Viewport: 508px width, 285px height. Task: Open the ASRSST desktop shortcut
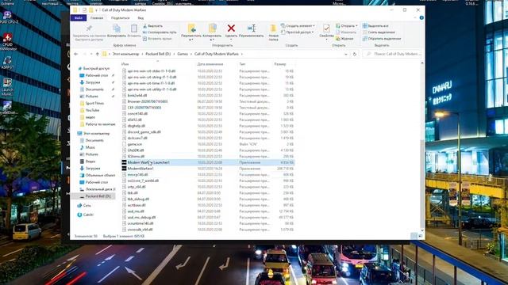7,63
